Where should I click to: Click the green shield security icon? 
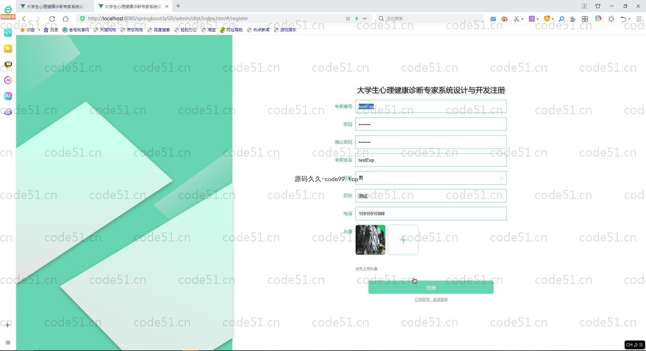click(x=82, y=19)
